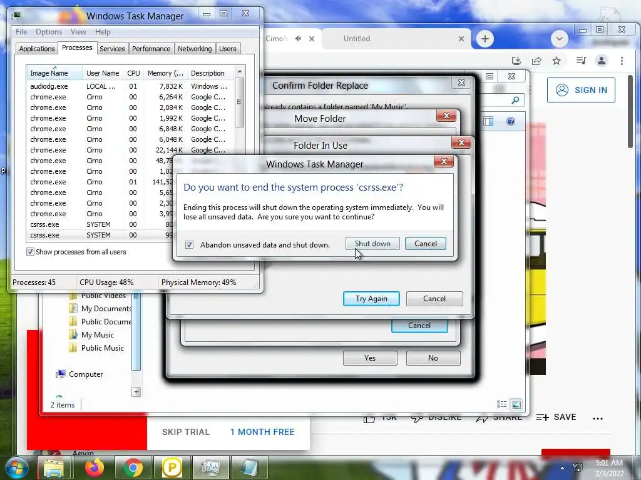The height and width of the screenshot is (480, 641).
Task: Switch to the Applications tab
Action: (x=37, y=49)
